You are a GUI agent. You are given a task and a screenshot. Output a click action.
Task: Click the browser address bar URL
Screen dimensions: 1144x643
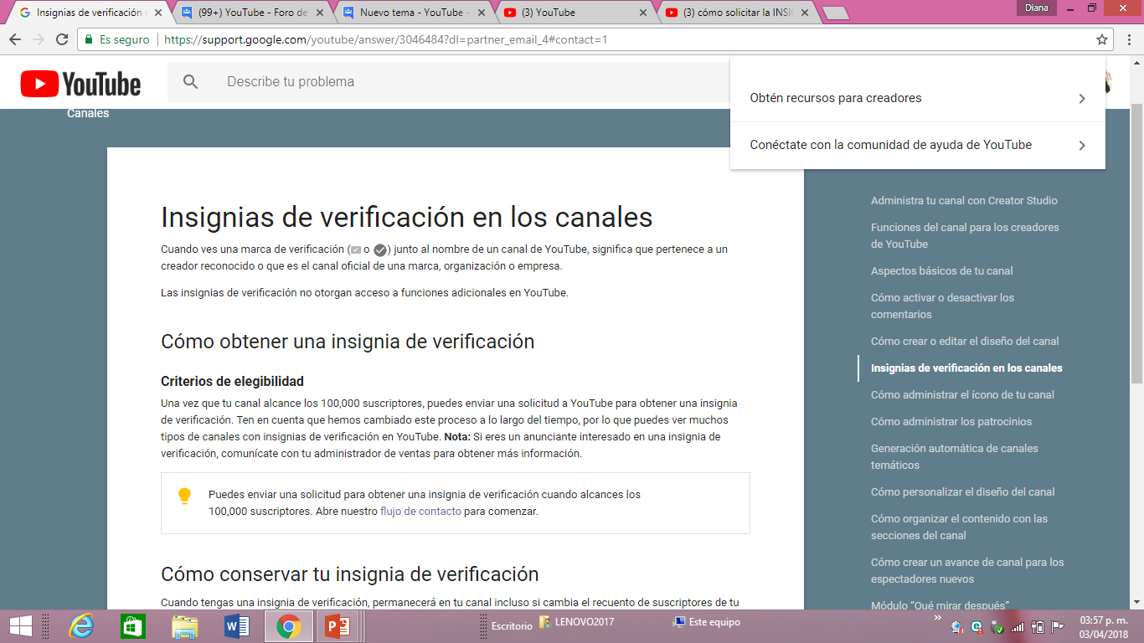click(385, 39)
